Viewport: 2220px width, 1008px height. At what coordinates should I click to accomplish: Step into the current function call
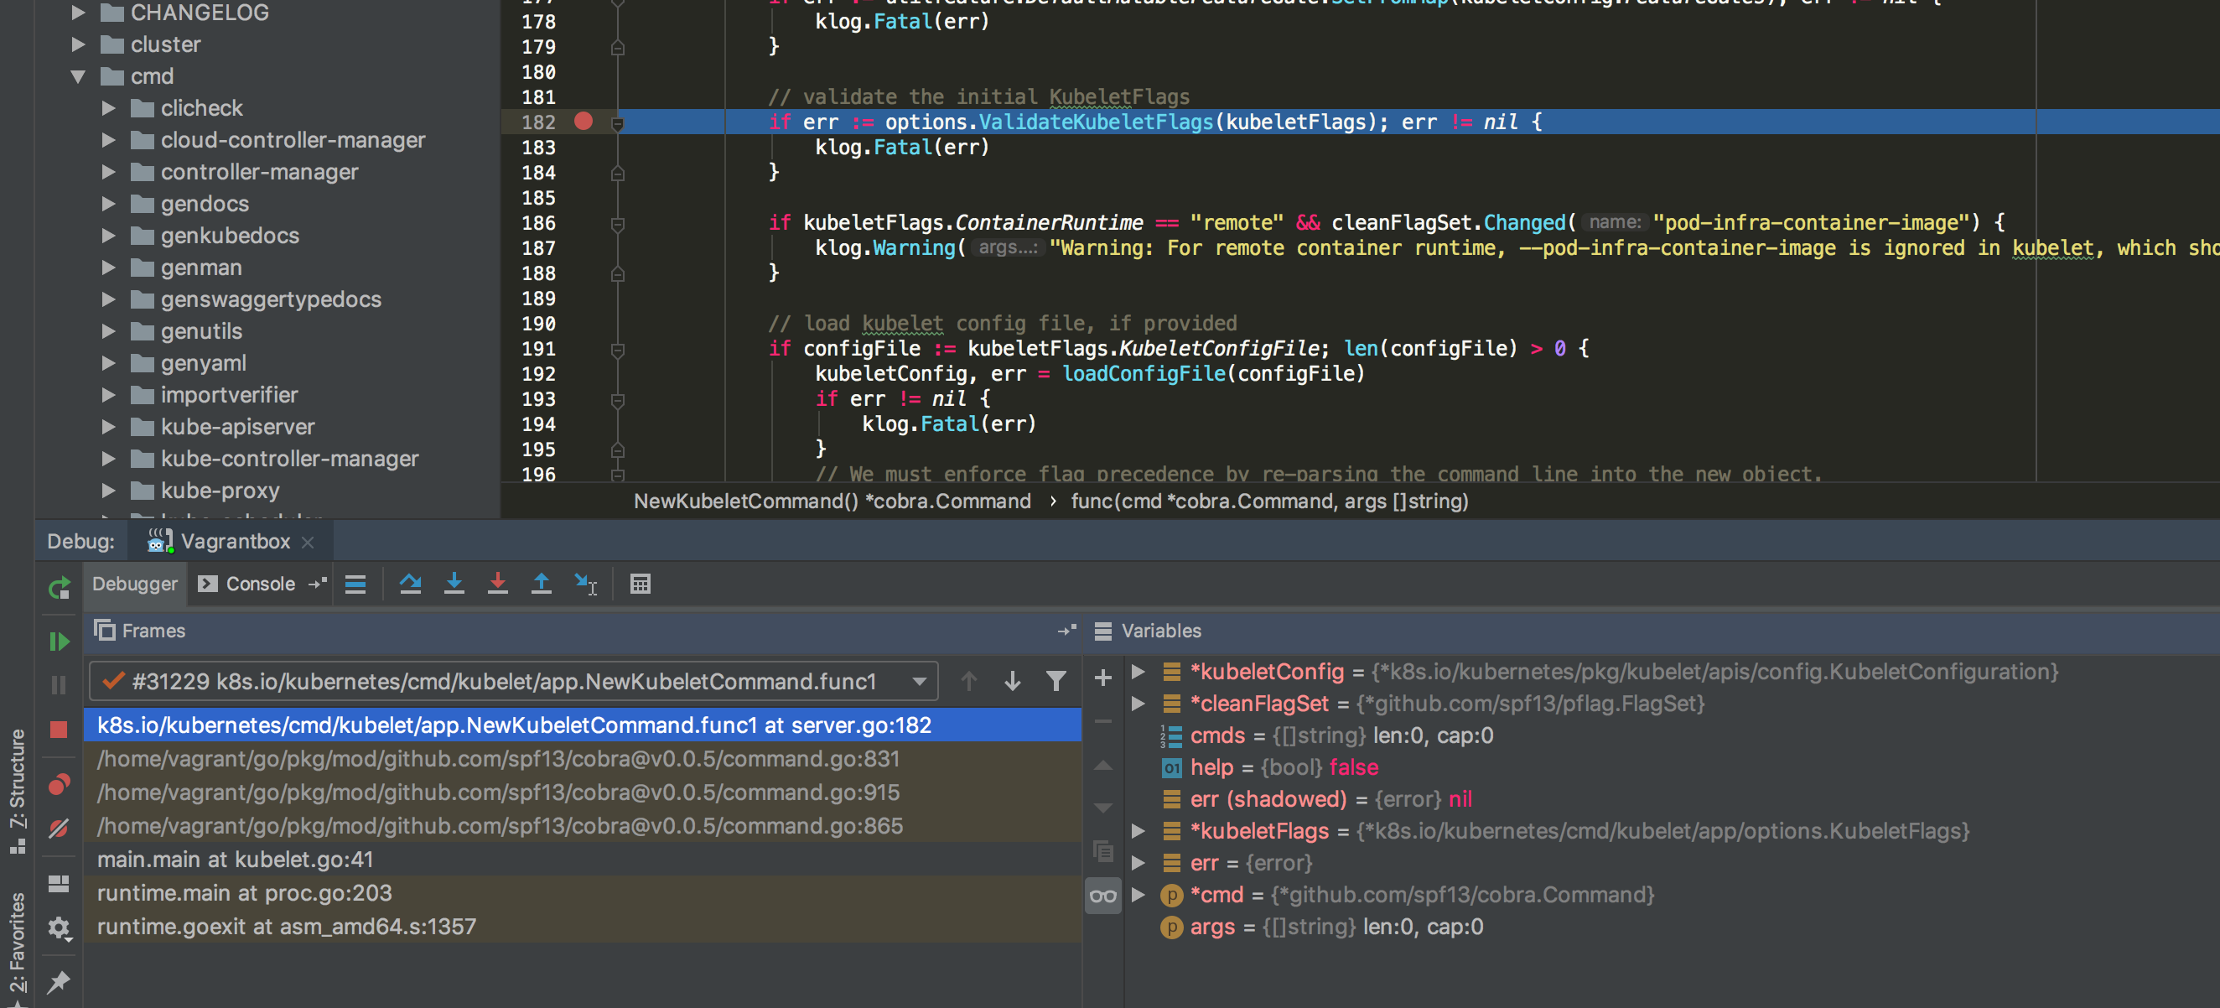pyautogui.click(x=454, y=584)
